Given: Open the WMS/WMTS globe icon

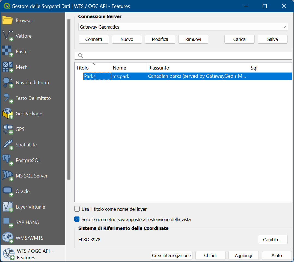Looking at the screenshot, I should 7,238.
